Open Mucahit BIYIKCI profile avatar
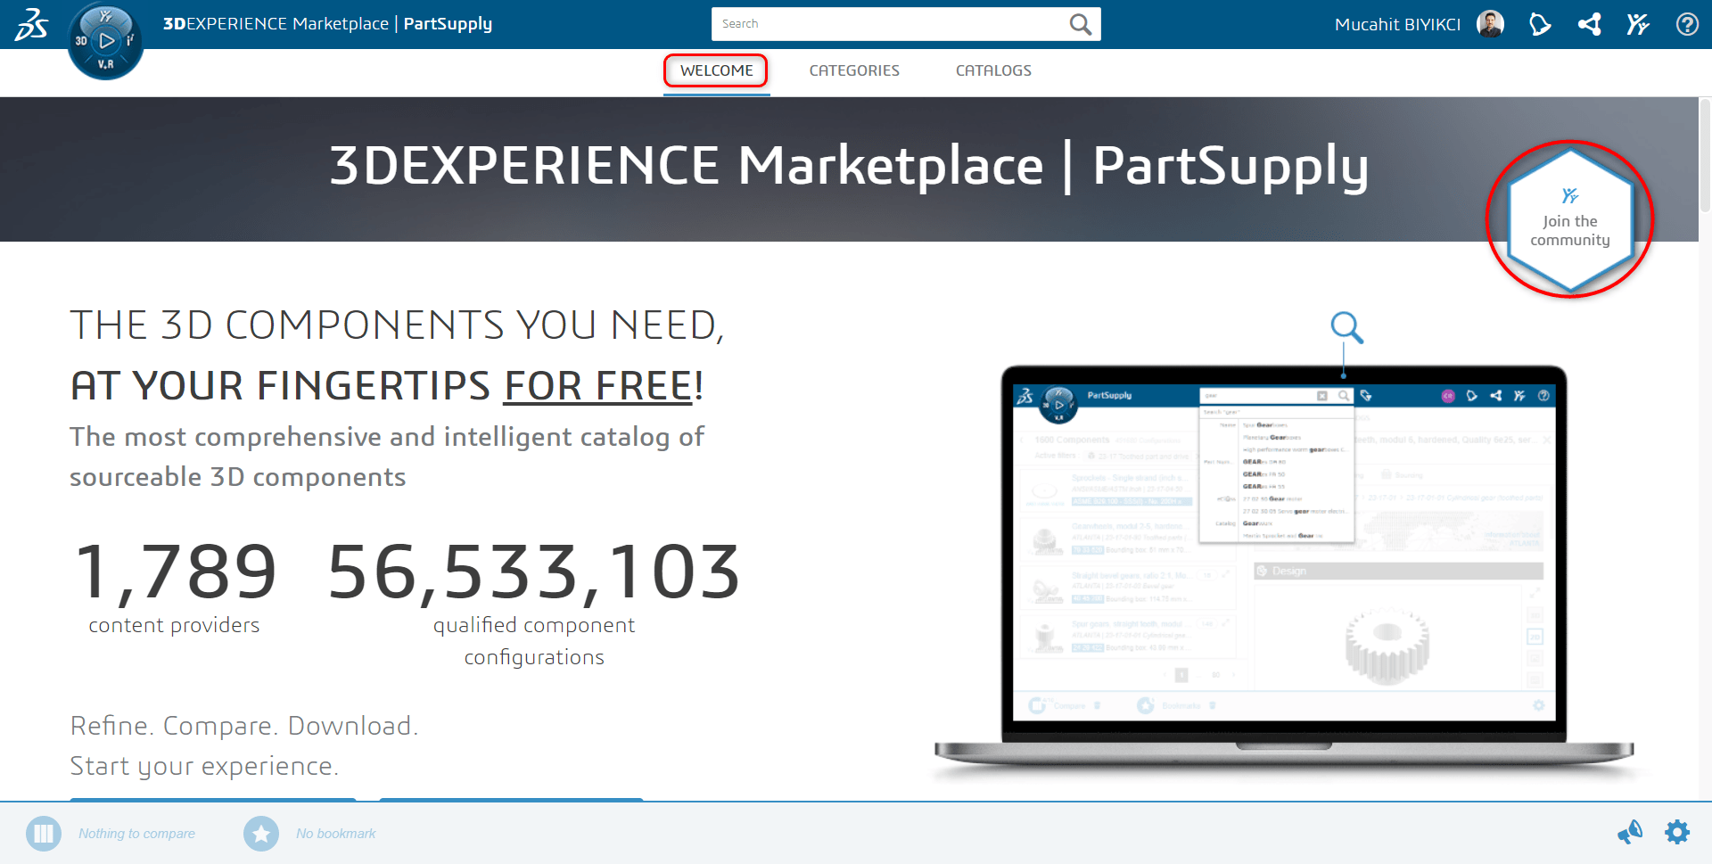1712x864 pixels. [x=1490, y=24]
